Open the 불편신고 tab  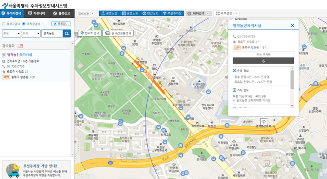coord(62,13)
